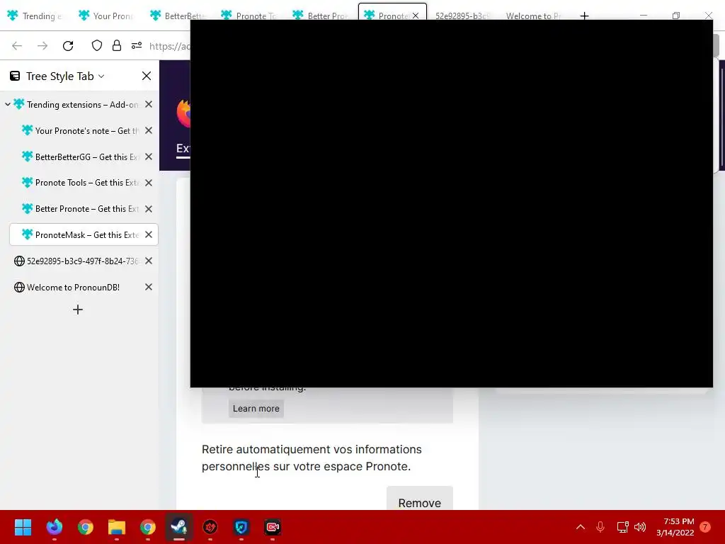The width and height of the screenshot is (725, 544).
Task: Reload the current page
Action: tap(68, 46)
